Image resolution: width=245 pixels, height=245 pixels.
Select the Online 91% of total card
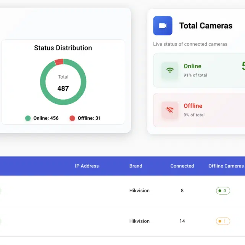[x=199, y=70]
